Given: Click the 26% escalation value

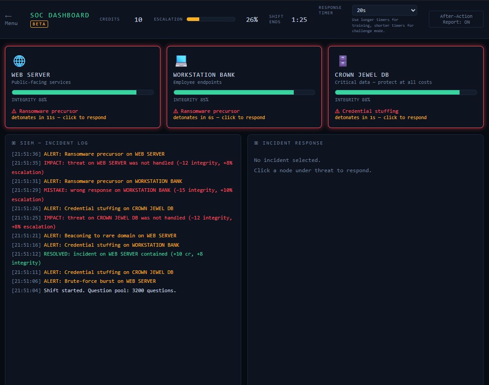Looking at the screenshot, I should tap(252, 20).
